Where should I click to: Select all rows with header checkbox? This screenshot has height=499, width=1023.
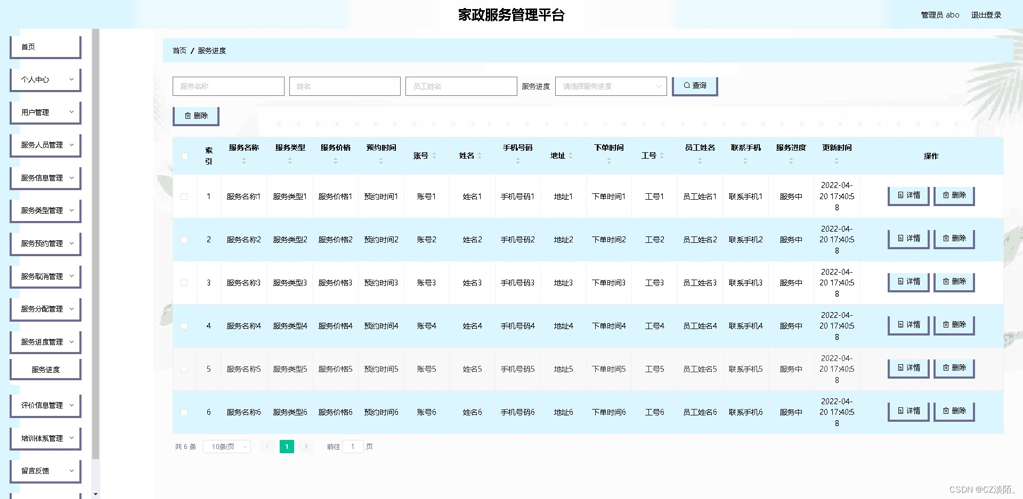(184, 156)
